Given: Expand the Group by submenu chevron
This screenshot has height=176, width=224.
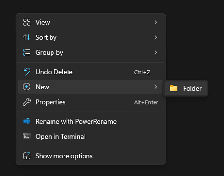Looking at the screenshot, I should [155, 52].
